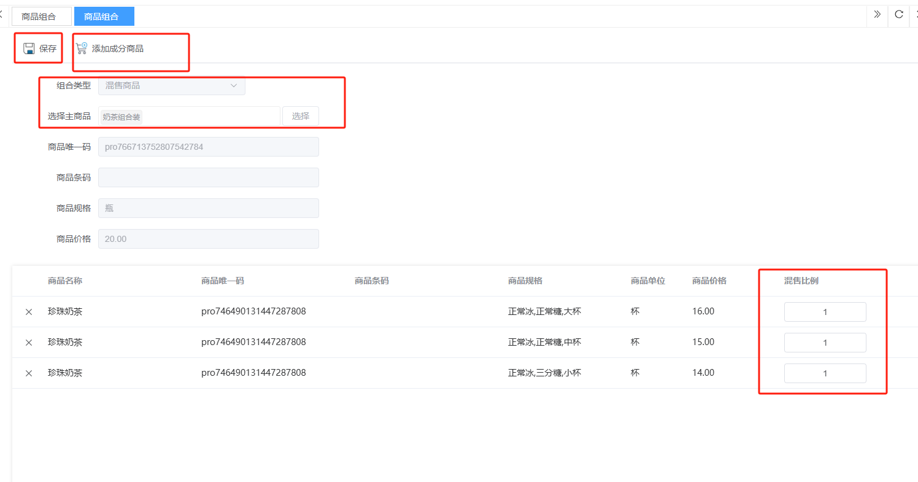Open the 组合类型 dropdown
The width and height of the screenshot is (918, 482).
click(171, 85)
